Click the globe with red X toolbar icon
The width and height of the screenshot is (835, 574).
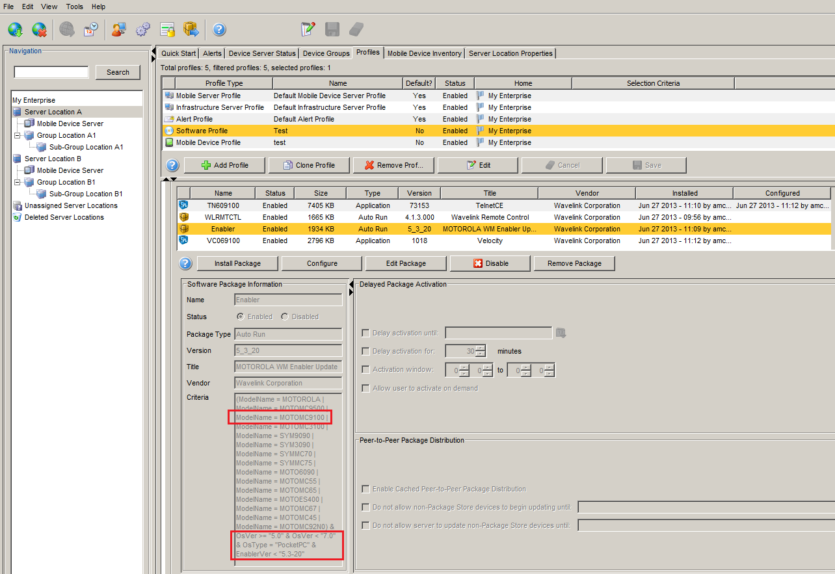(x=40, y=29)
